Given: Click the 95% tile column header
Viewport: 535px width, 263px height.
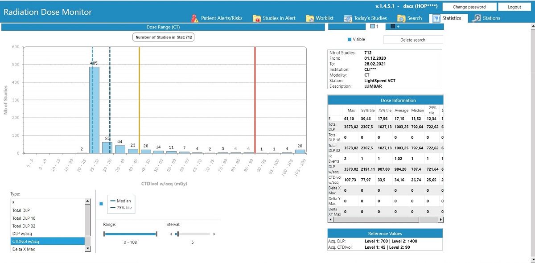Looking at the screenshot, I should (368, 110).
